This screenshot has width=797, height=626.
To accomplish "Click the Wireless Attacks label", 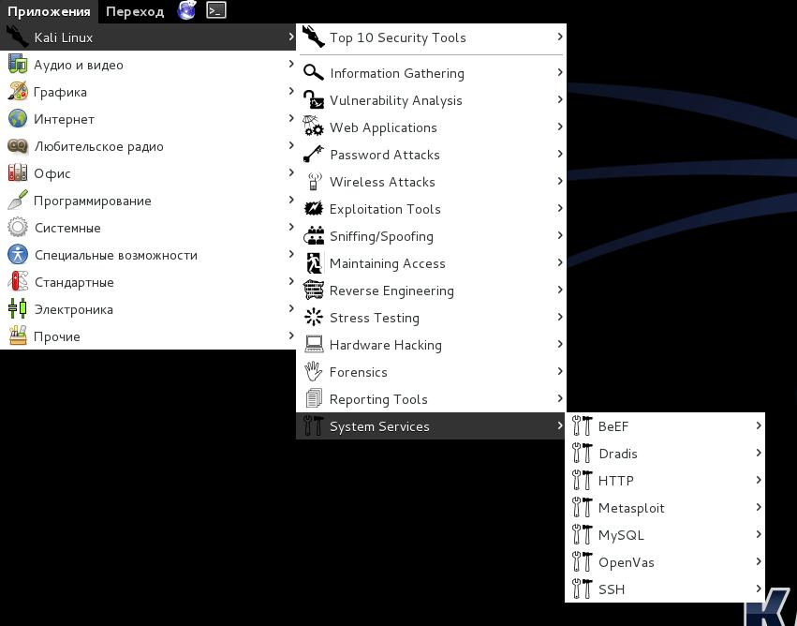I will pyautogui.click(x=382, y=182).
